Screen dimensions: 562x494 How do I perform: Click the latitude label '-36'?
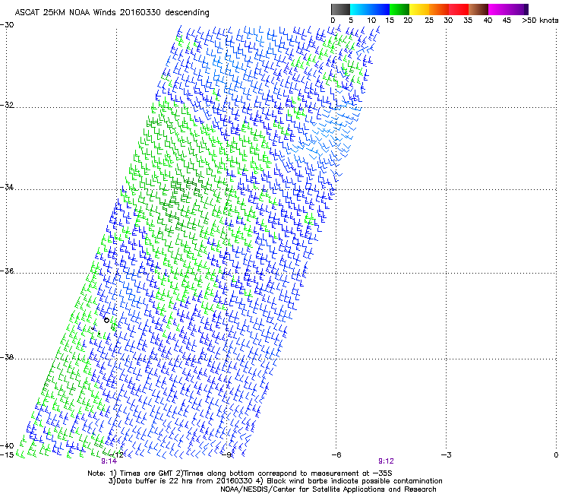pyautogui.click(x=7, y=271)
